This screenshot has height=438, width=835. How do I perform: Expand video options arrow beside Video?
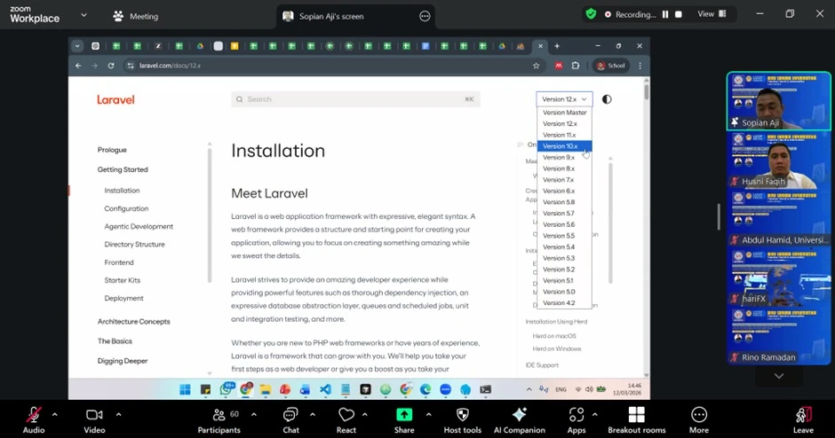coord(118,415)
